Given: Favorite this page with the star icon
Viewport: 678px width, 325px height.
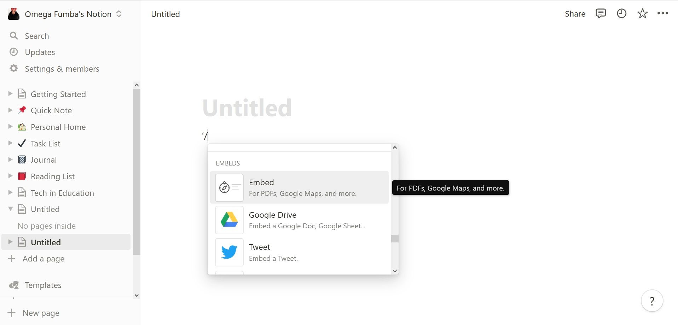Looking at the screenshot, I should 642,14.
